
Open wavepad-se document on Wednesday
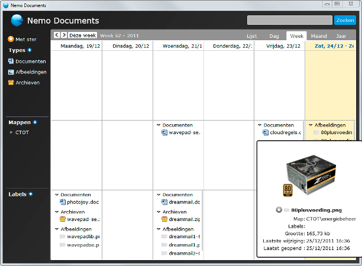[184, 132]
